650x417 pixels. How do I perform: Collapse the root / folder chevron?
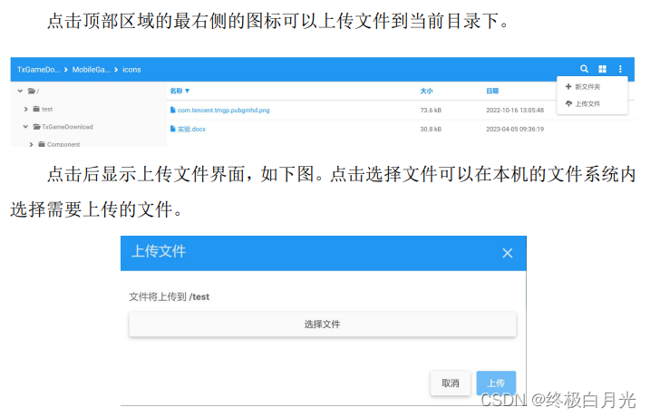click(20, 91)
